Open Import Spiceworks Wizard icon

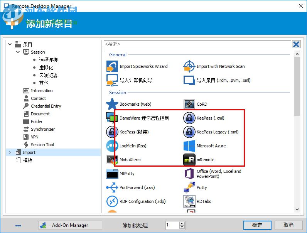[112, 66]
